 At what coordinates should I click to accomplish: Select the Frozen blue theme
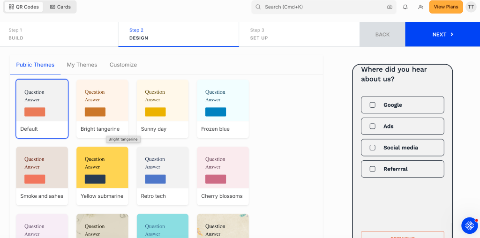point(223,109)
